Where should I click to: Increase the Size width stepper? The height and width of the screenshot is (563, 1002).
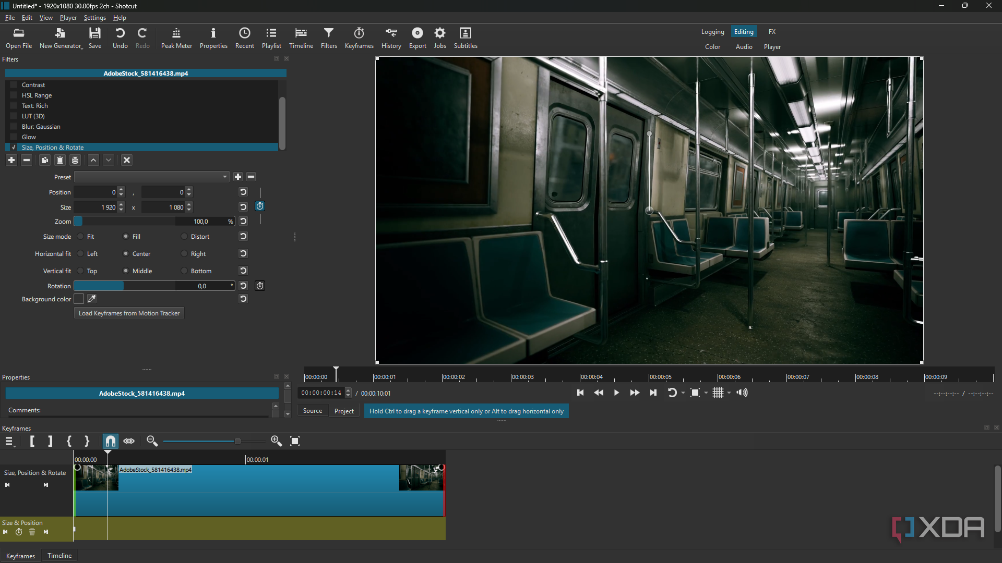121,205
